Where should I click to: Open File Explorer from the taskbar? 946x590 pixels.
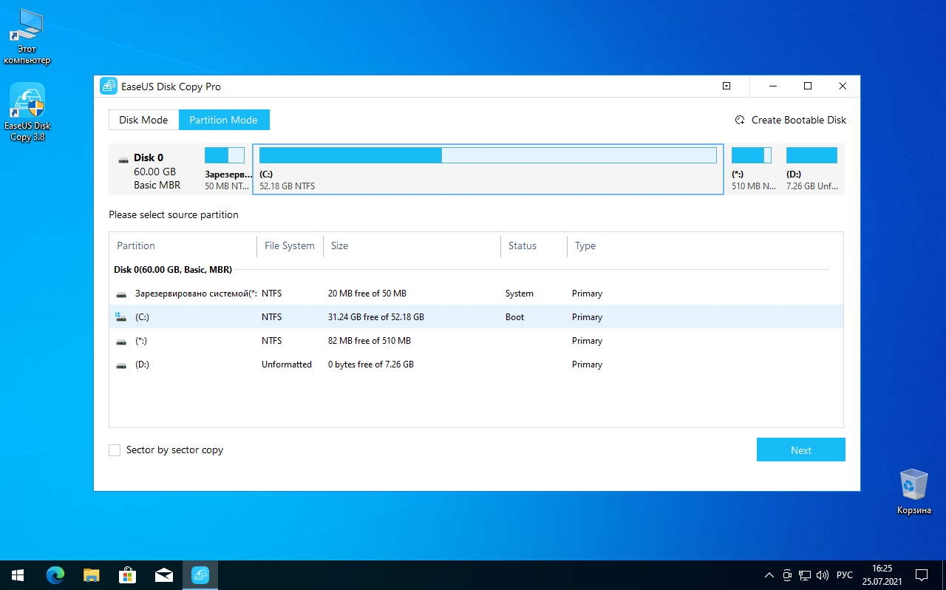[x=91, y=575]
